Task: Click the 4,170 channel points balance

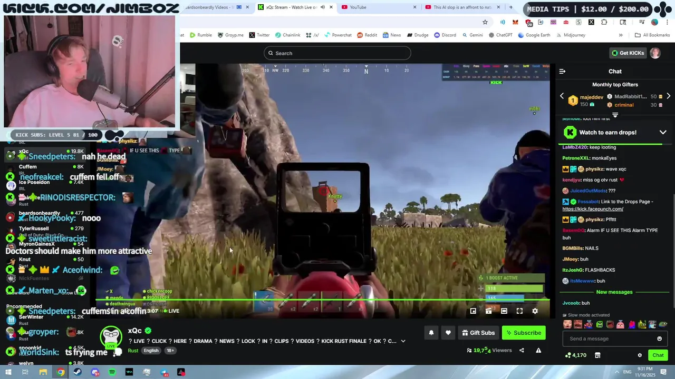Action: point(575,355)
